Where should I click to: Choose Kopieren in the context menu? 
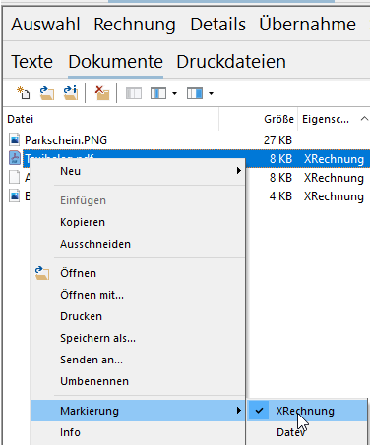138,222
